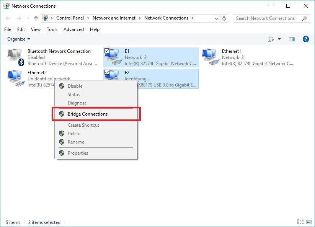This screenshot has width=315, height=227.
Task: Uncheck the E1 network adapter checkbox
Action: tap(106, 51)
